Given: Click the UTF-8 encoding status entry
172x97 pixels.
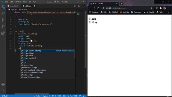Looking at the screenshot, I should (54, 96).
